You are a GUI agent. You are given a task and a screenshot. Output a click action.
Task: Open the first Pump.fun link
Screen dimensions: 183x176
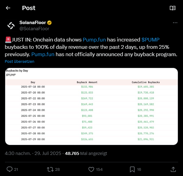(x=94, y=40)
